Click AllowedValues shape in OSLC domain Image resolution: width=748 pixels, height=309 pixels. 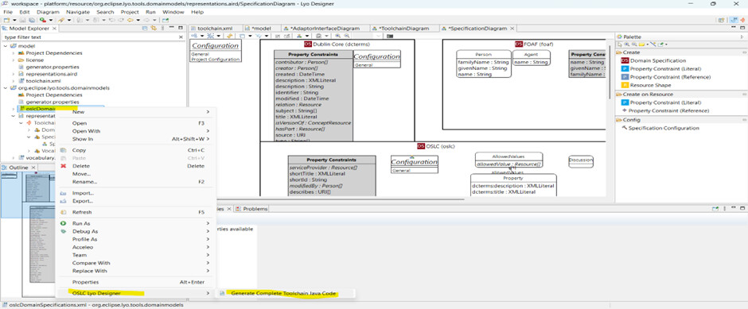(x=508, y=160)
